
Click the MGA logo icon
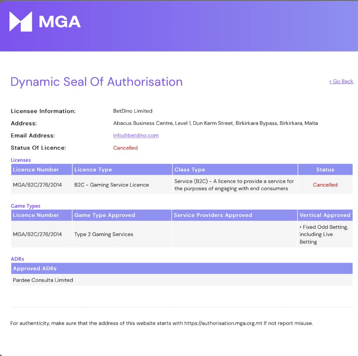tap(21, 21)
